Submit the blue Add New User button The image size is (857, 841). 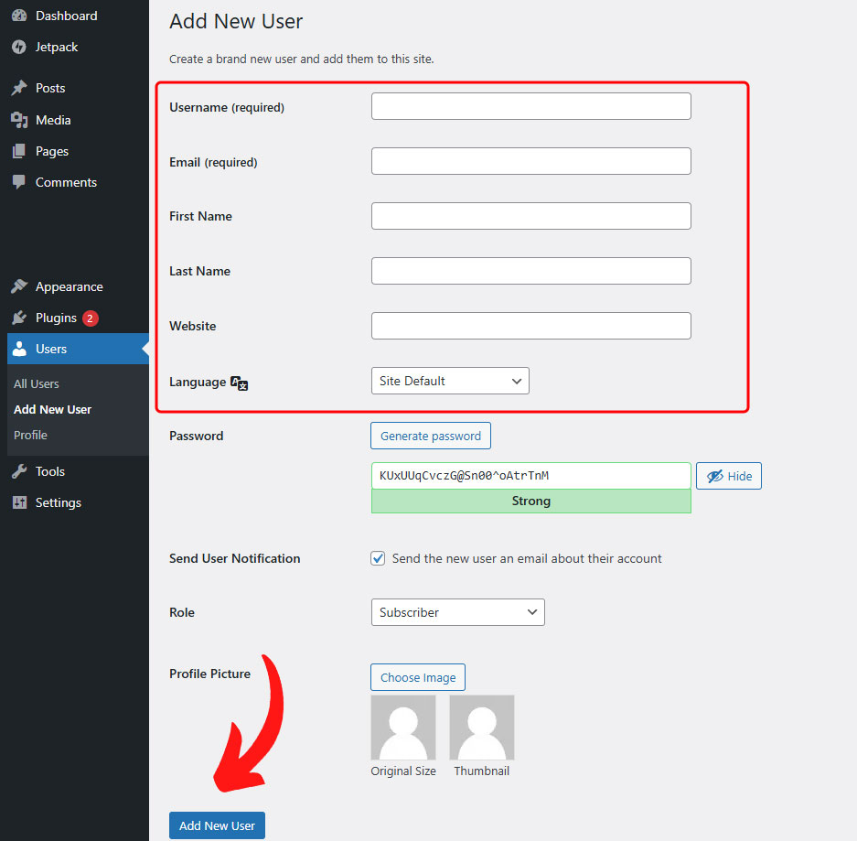click(x=217, y=825)
